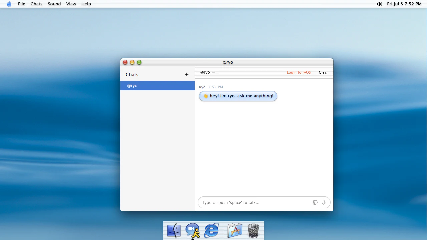Click the date and time display
This screenshot has width=427, height=240.
[404, 4]
